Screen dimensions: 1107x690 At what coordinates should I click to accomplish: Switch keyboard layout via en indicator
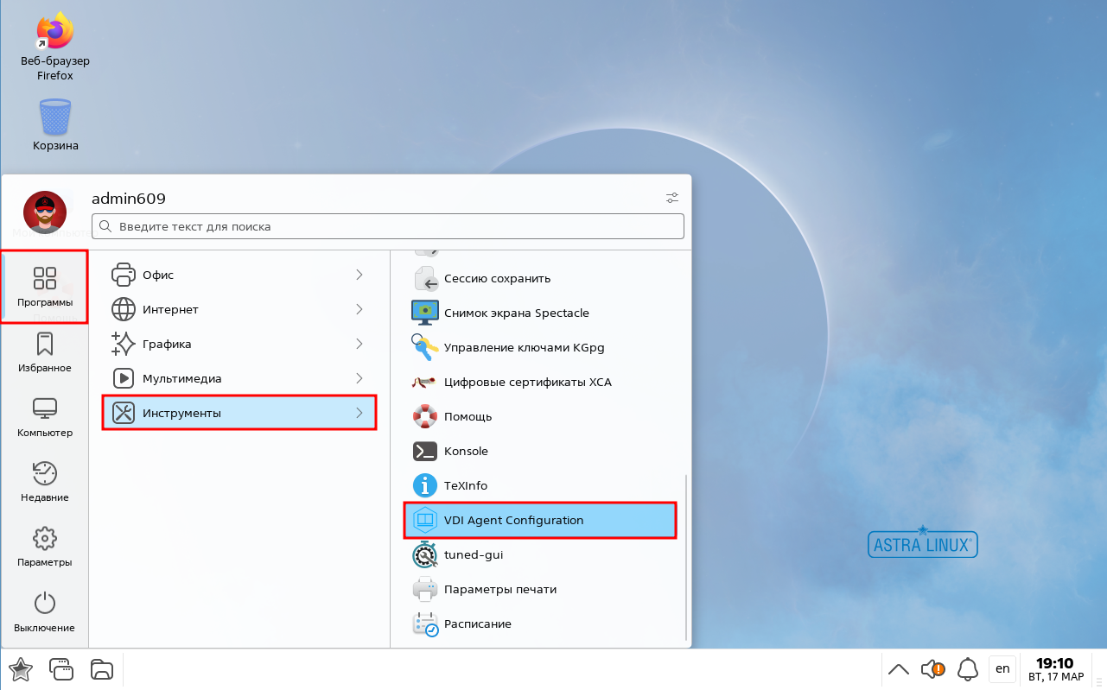1002,668
